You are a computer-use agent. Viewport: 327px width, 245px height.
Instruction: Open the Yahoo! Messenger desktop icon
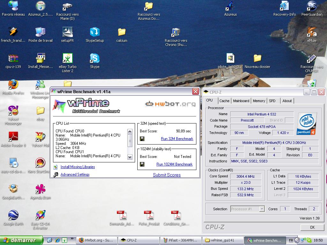(13, 115)
